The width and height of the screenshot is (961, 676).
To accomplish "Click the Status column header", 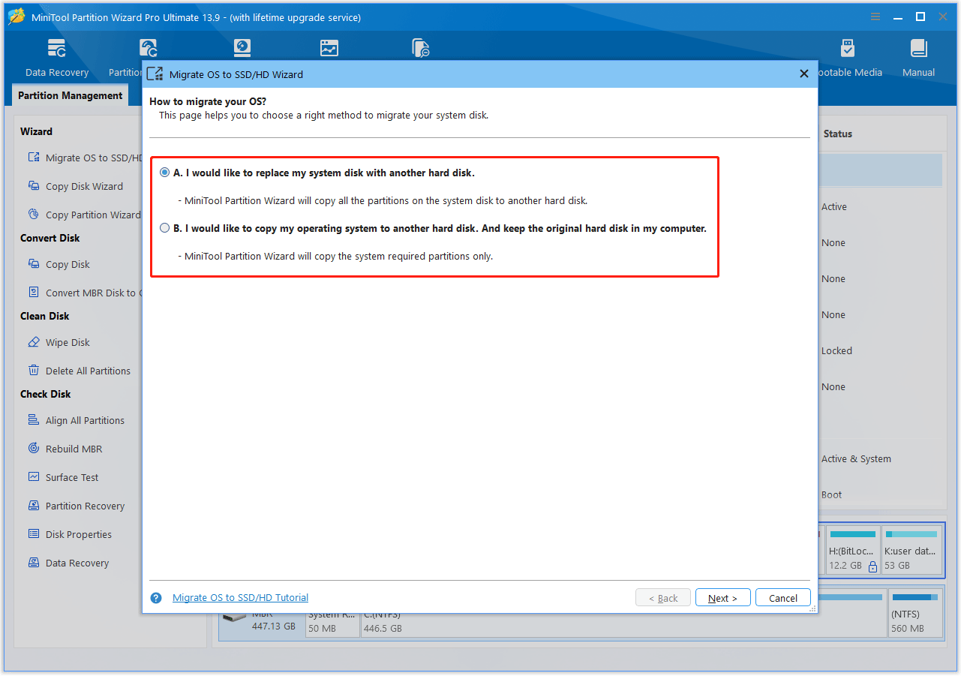I will (838, 134).
